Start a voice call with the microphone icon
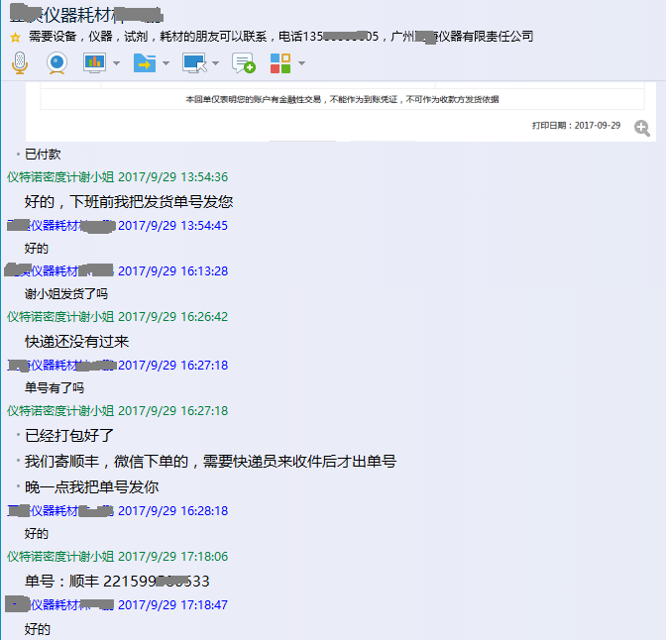The width and height of the screenshot is (666, 640). (19, 63)
